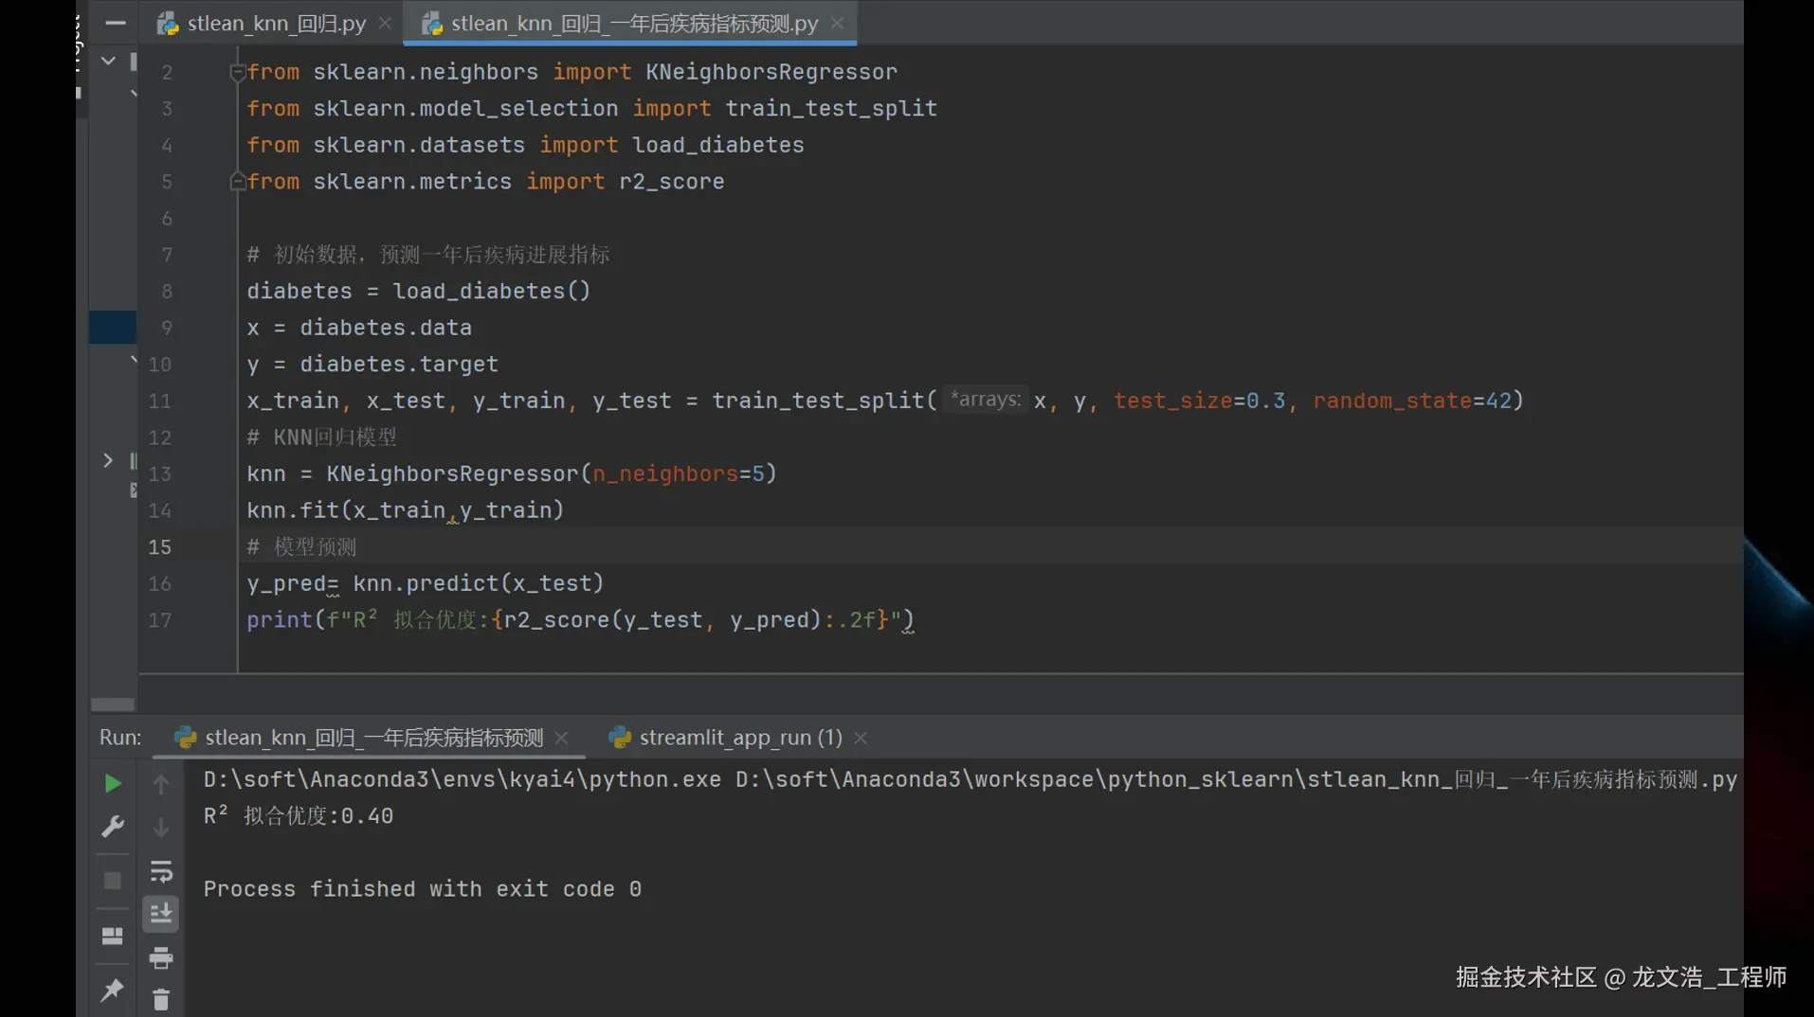This screenshot has height=1017, width=1814.
Task: Click 'x = diabetes.data' on line 9
Action: click(359, 328)
